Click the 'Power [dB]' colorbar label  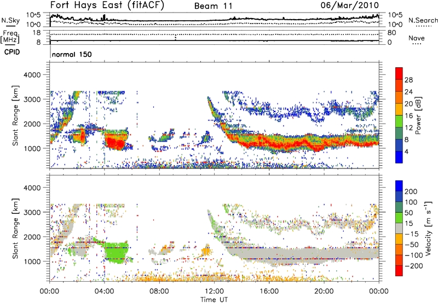coord(418,115)
